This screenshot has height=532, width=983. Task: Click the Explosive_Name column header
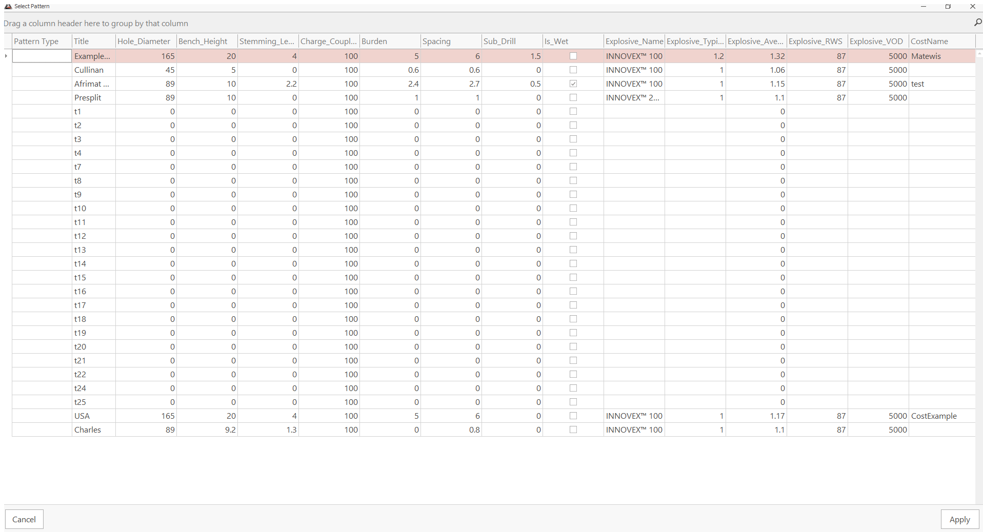pos(634,41)
